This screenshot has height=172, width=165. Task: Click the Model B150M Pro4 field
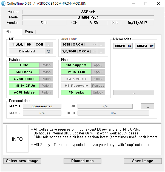click(88, 18)
